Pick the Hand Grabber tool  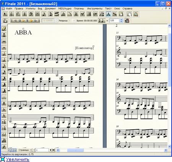129,14
